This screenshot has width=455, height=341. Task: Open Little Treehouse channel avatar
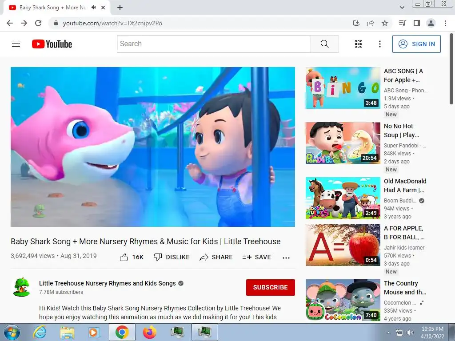[x=21, y=287]
